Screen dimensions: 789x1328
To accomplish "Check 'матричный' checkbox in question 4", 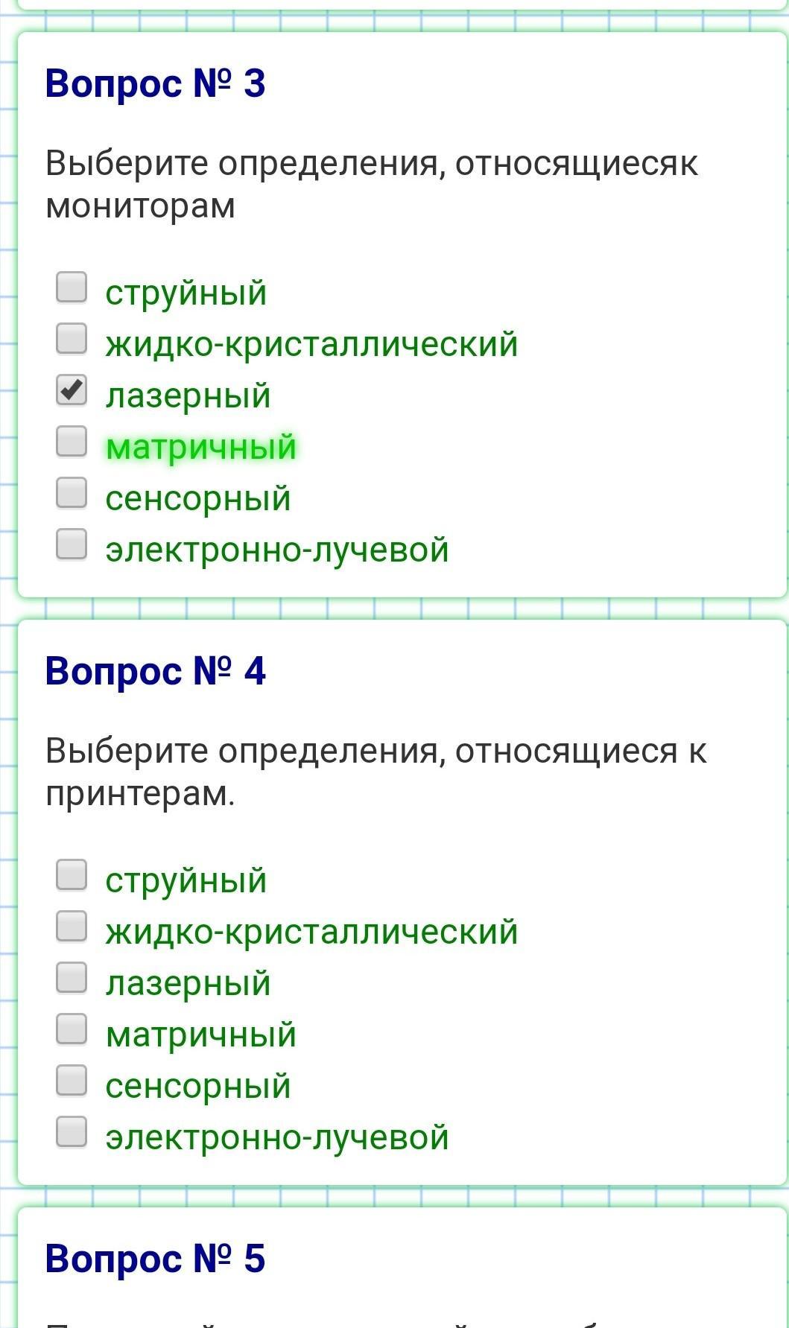I will (72, 1029).
